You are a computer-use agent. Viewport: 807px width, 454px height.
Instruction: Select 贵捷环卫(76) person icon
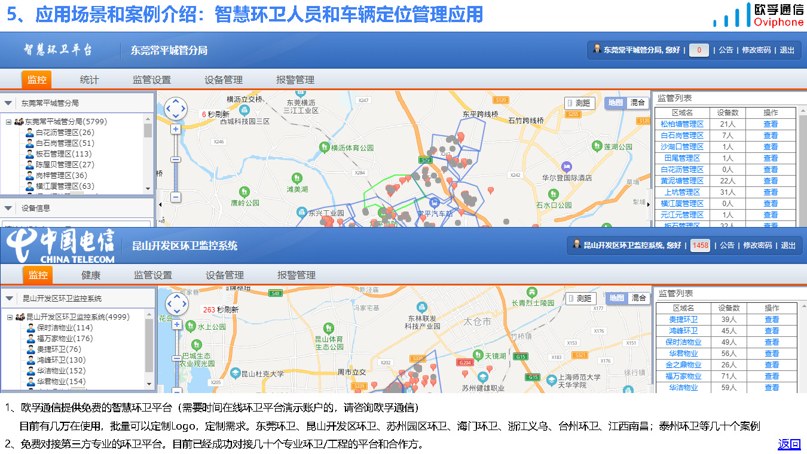click(30, 349)
